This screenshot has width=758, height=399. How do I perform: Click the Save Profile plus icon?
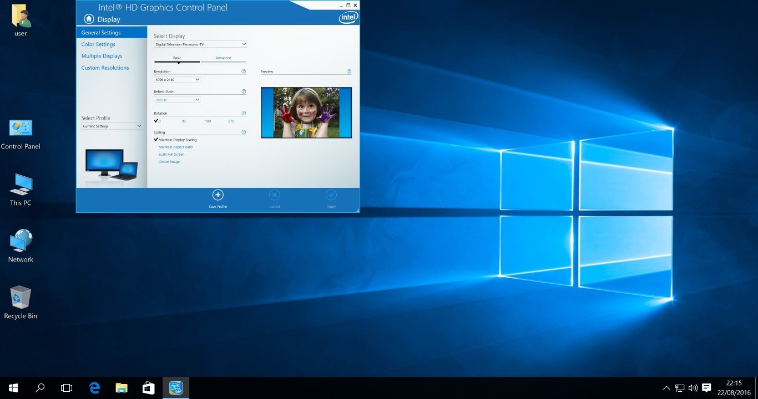click(218, 195)
